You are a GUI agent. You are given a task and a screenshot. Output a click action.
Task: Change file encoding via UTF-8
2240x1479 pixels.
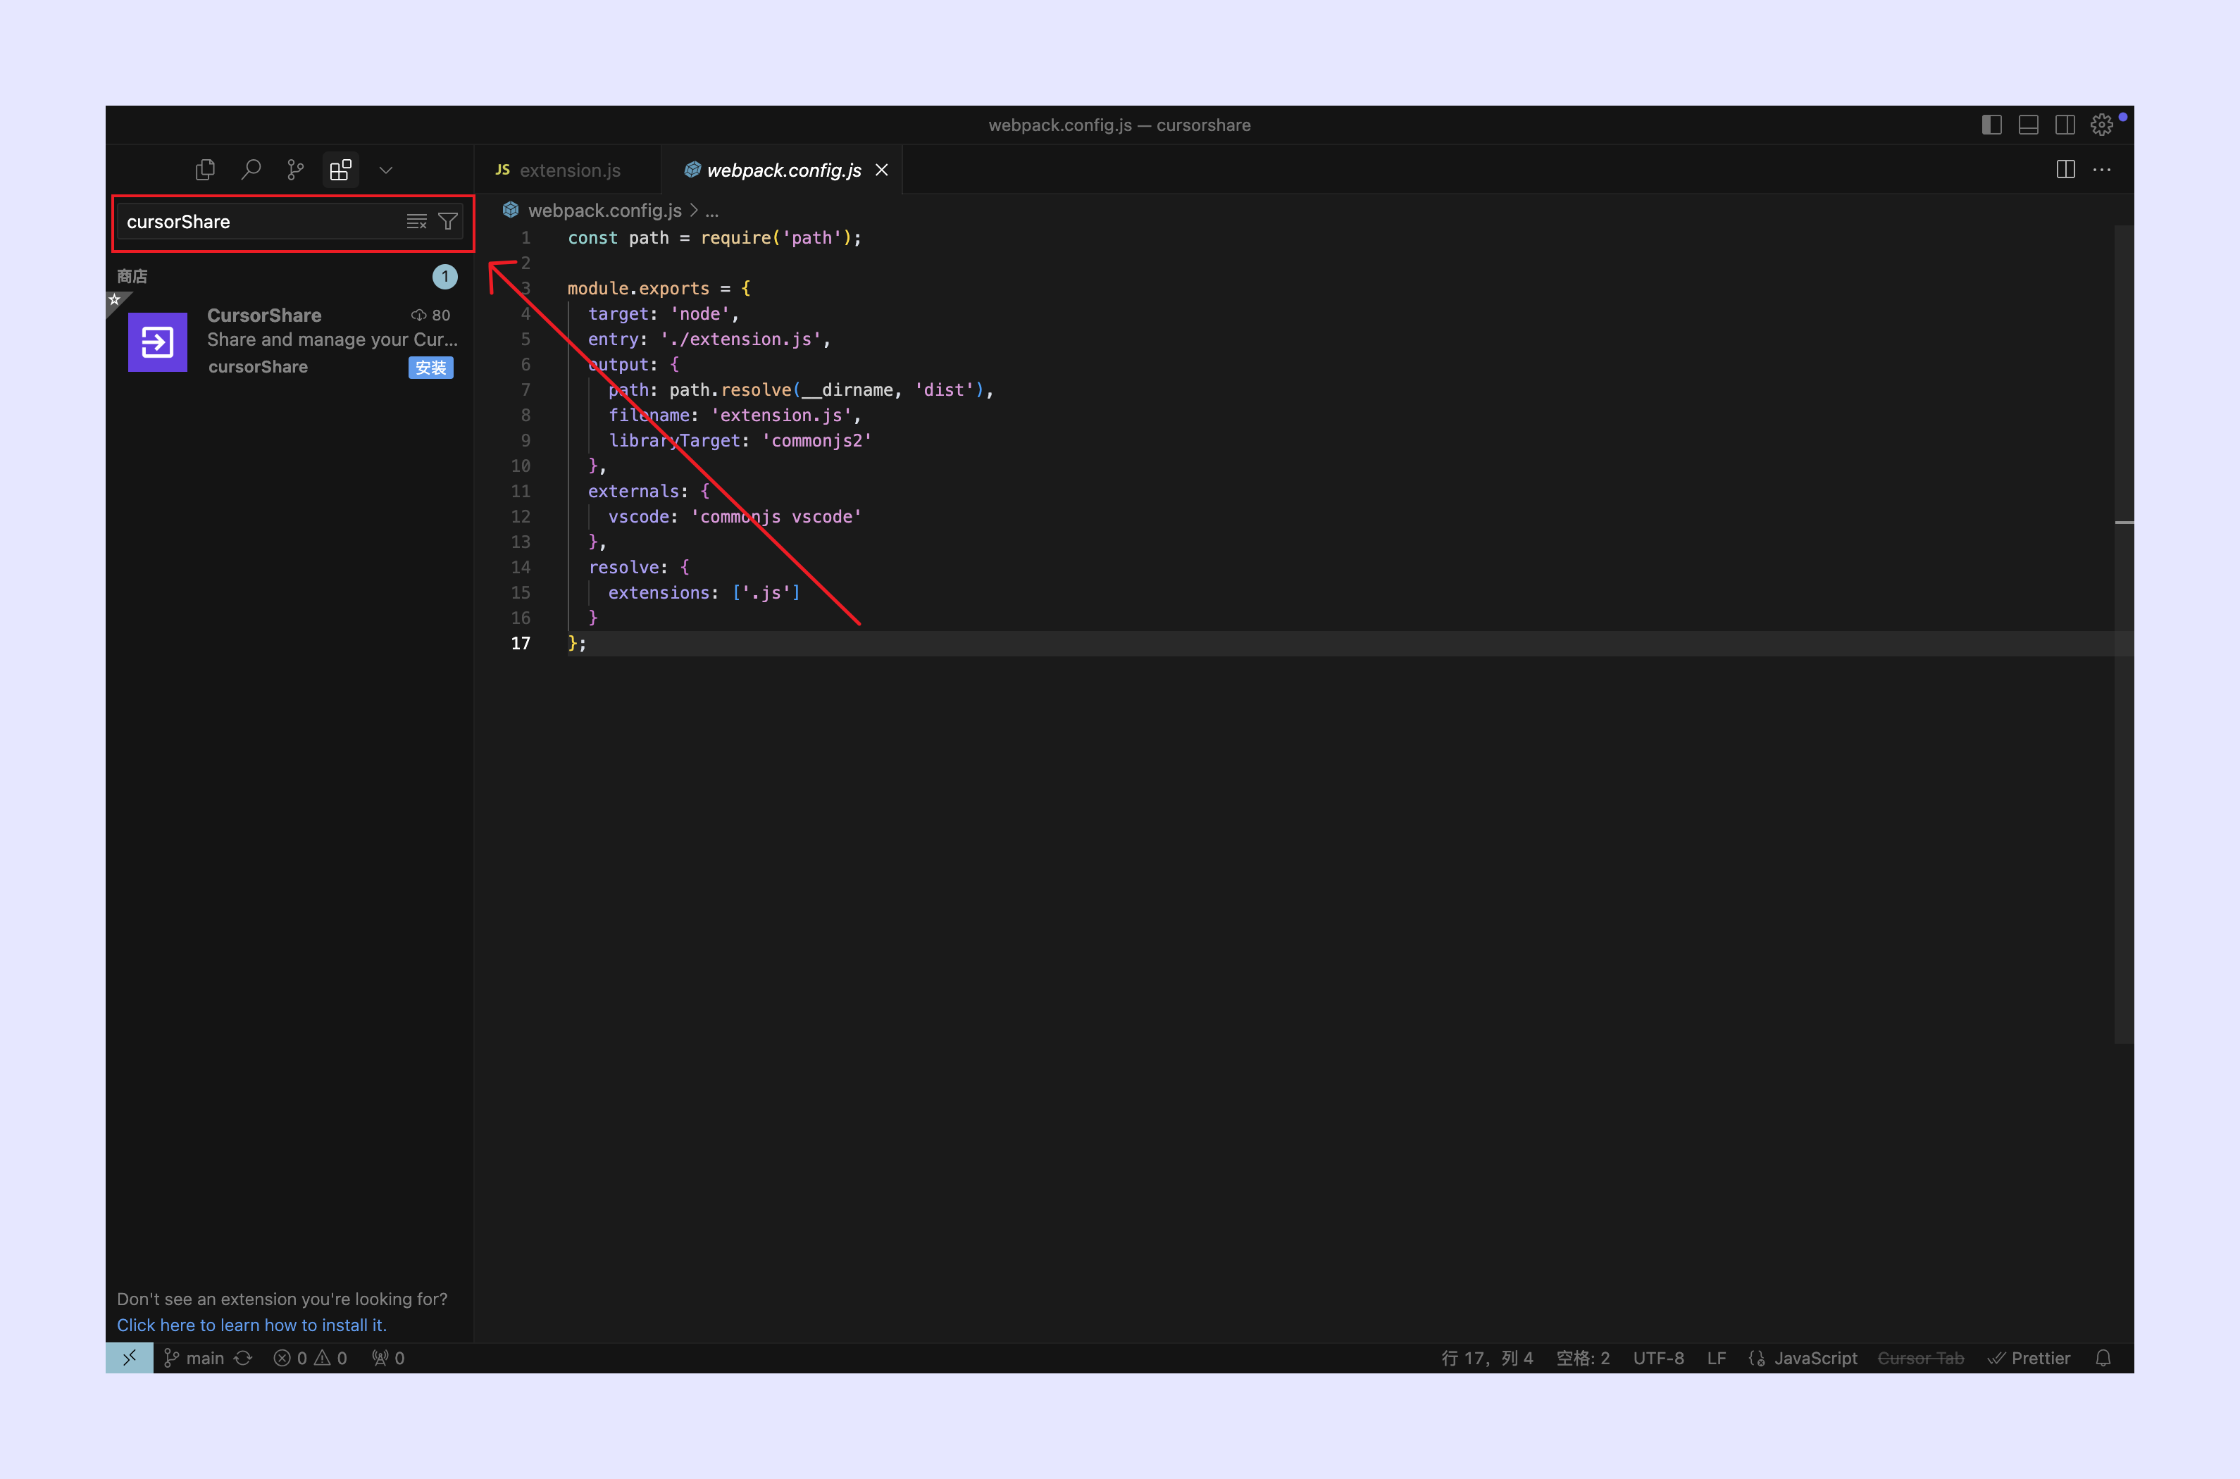[x=1658, y=1359]
